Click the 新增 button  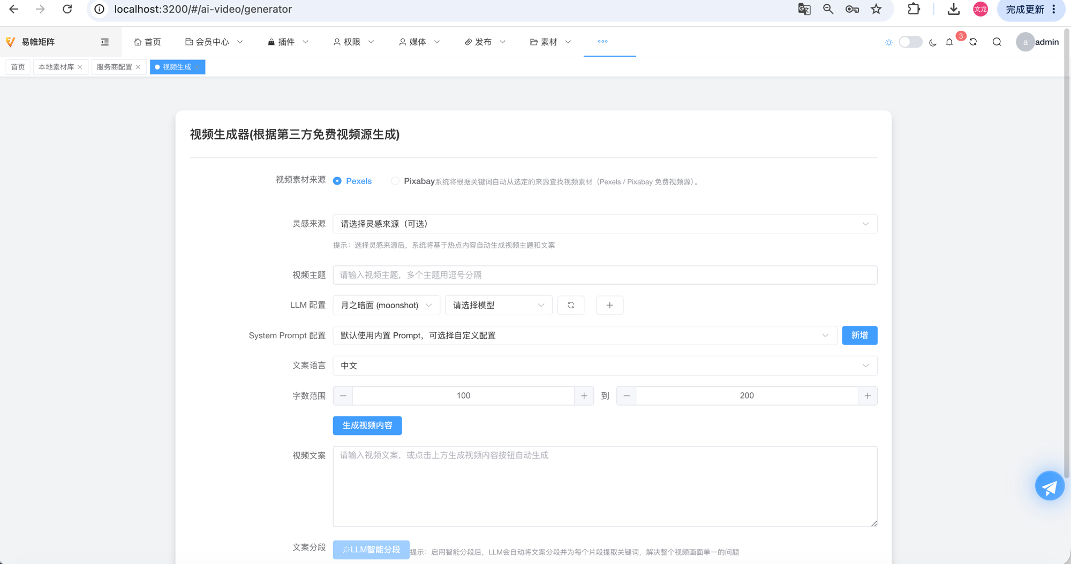(859, 336)
